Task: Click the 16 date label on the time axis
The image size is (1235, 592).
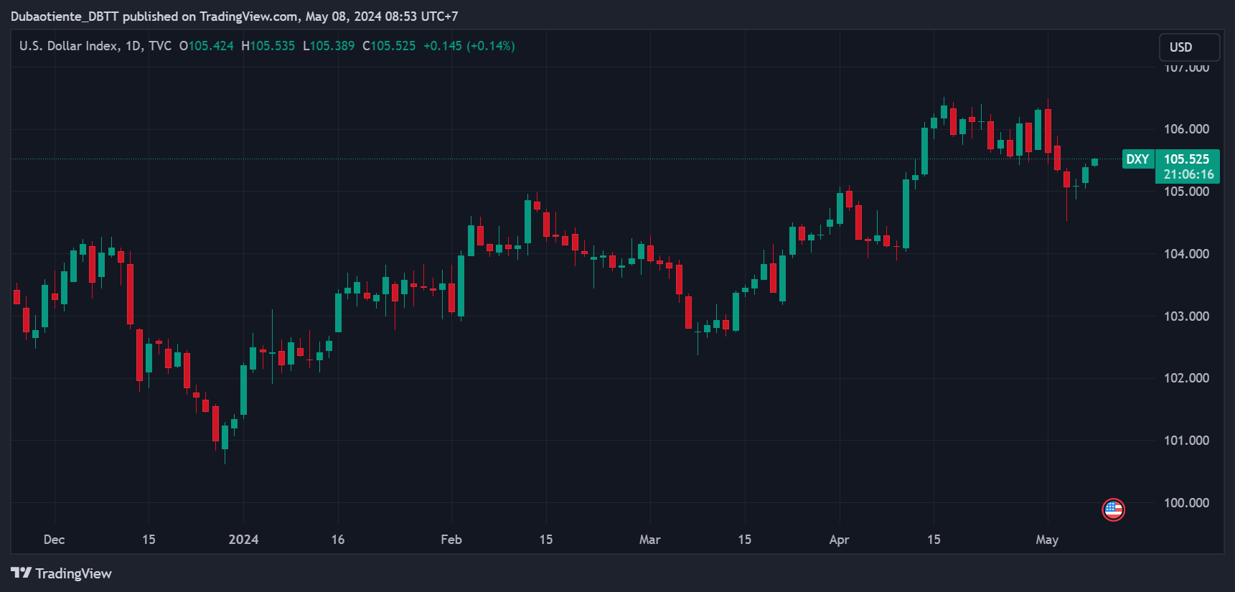Action: (338, 540)
